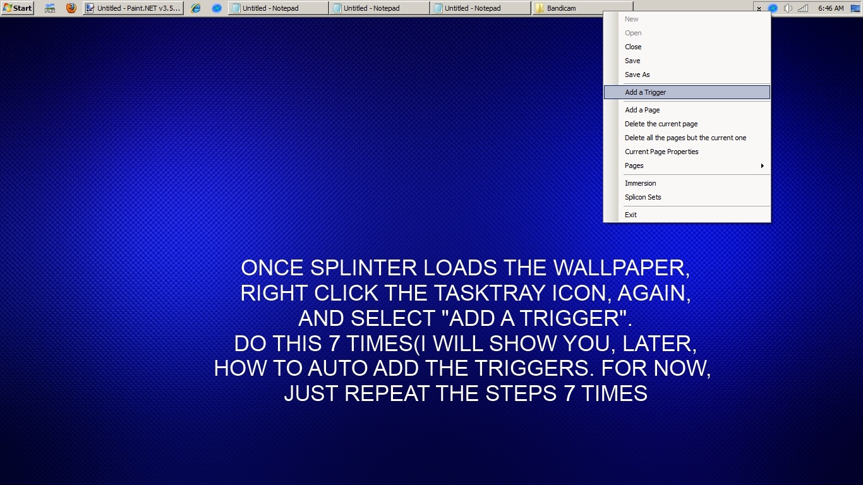Open the PNG image shortcut in quick launch
Screen dimensions: 863x485
click(49, 8)
